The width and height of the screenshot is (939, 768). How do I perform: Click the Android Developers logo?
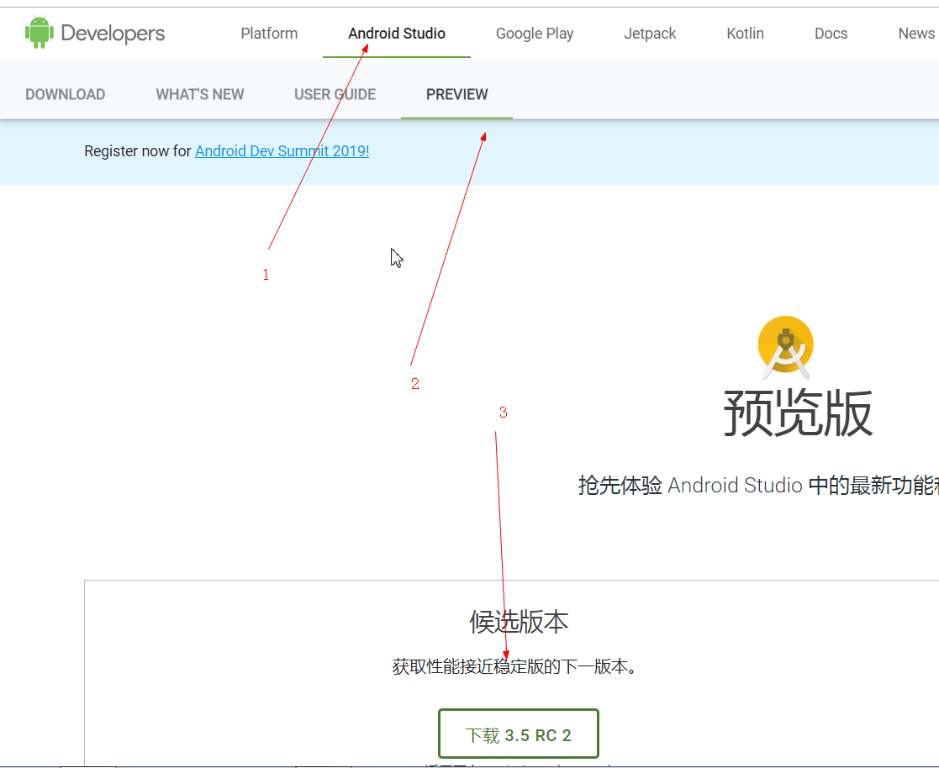[x=95, y=33]
